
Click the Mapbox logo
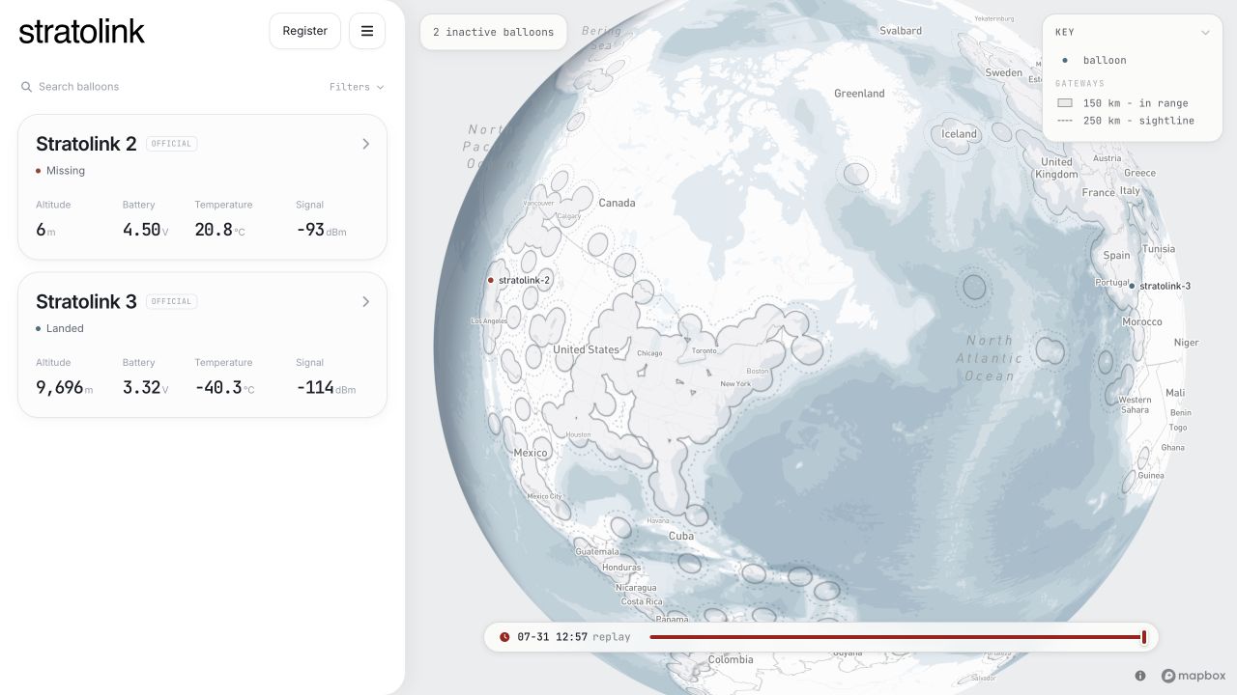tap(1194, 676)
